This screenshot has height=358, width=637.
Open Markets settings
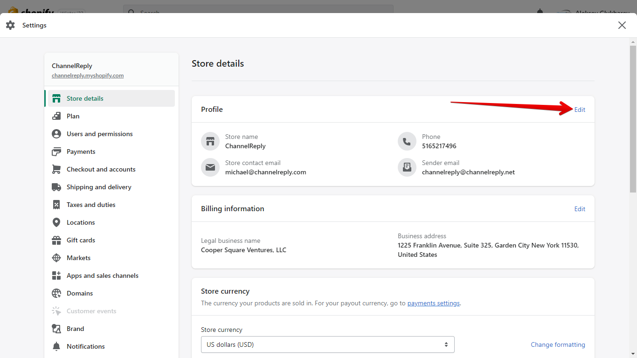111,258
